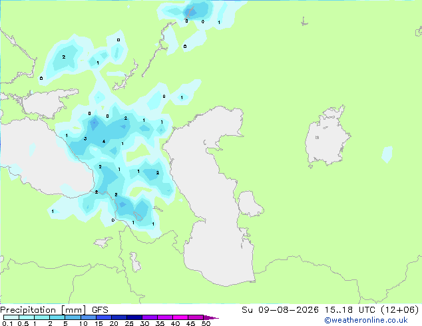Click the precipitation value '4' on the map
This screenshot has height=326, width=422.
(x=104, y=142)
